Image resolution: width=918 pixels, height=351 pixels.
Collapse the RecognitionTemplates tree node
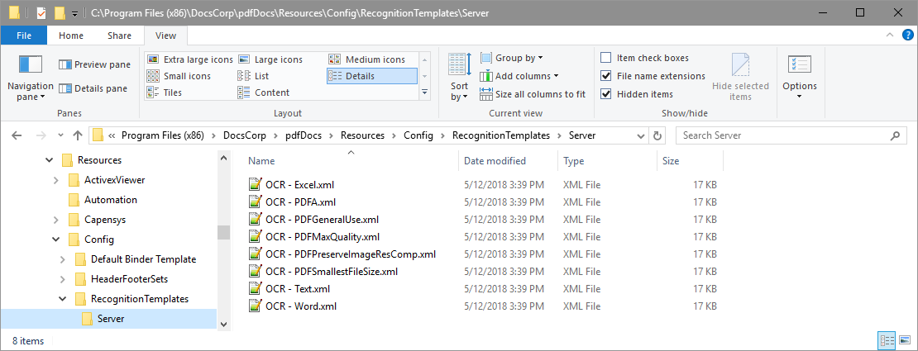[63, 299]
